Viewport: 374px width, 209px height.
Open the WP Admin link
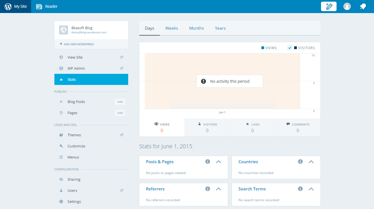click(x=91, y=68)
